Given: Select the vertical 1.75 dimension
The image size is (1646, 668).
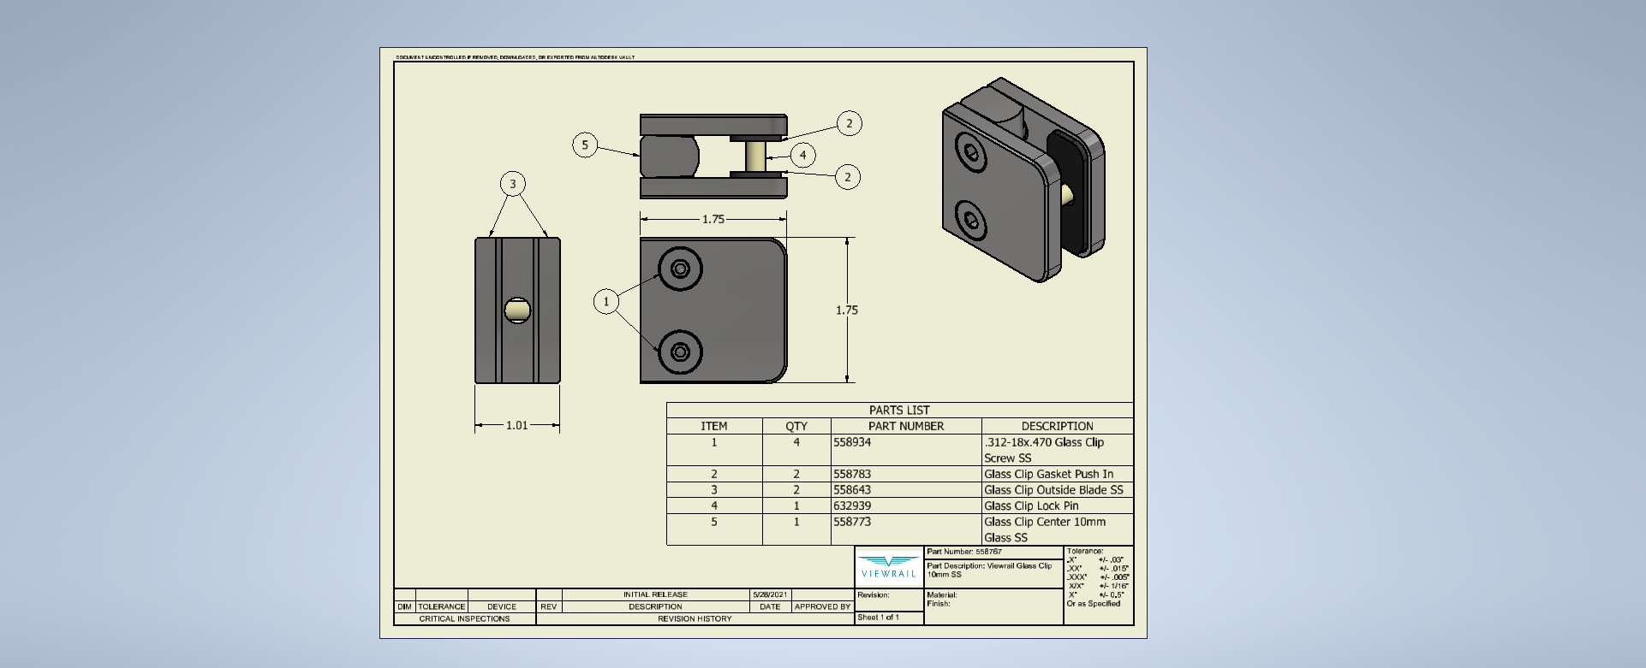Looking at the screenshot, I should (x=846, y=310).
